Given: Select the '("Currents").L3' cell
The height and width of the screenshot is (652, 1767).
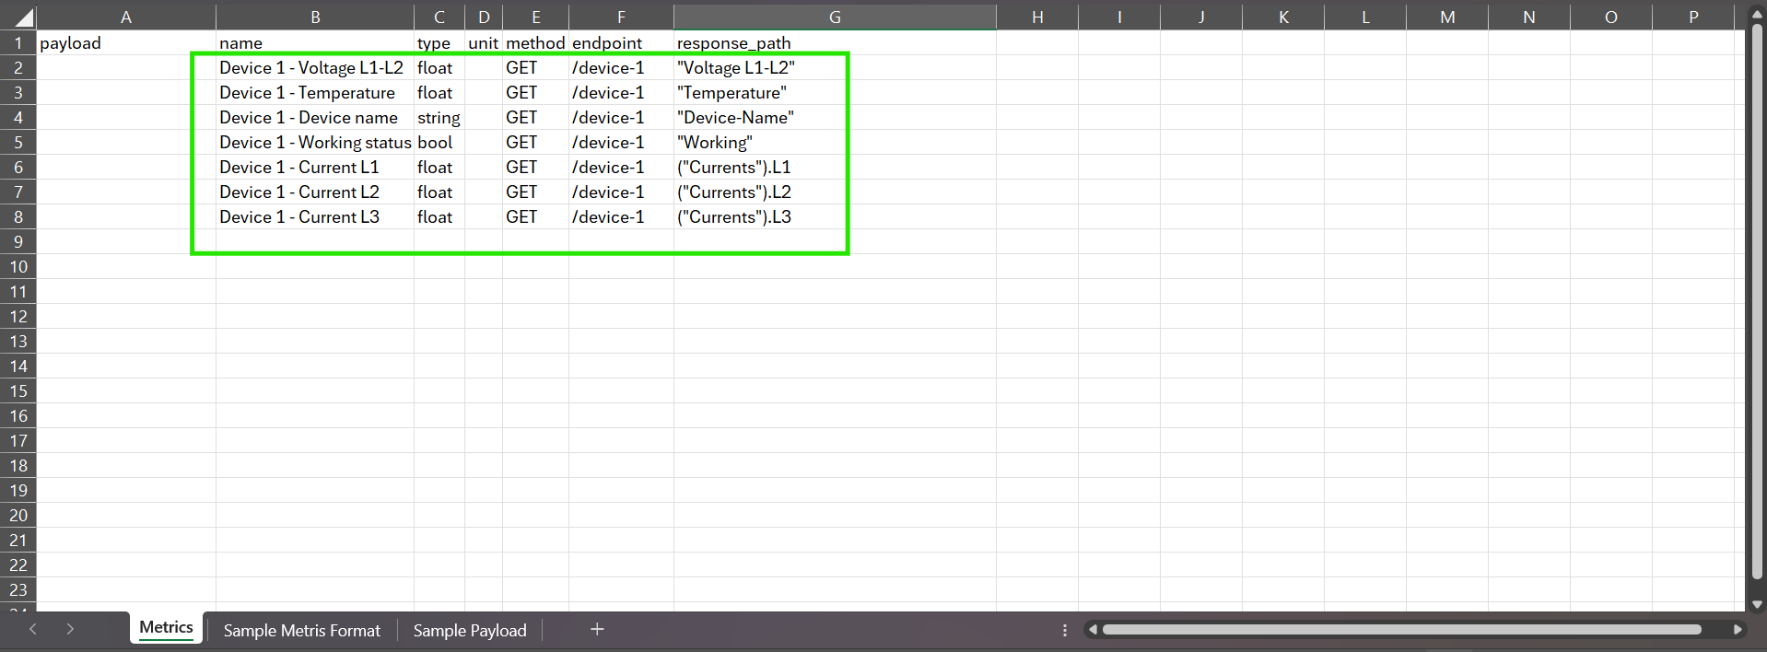Looking at the screenshot, I should [x=835, y=216].
